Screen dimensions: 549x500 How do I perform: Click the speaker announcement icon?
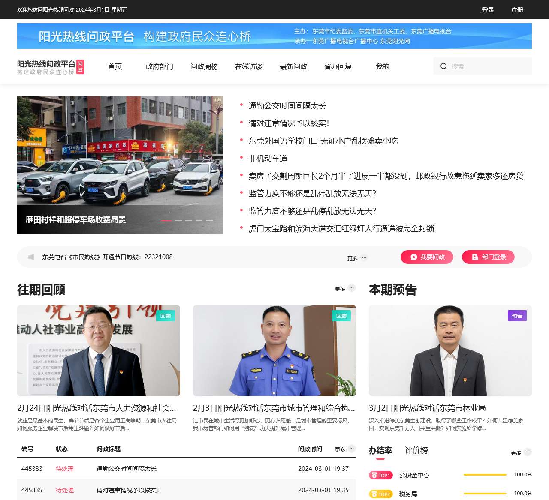[x=31, y=257]
